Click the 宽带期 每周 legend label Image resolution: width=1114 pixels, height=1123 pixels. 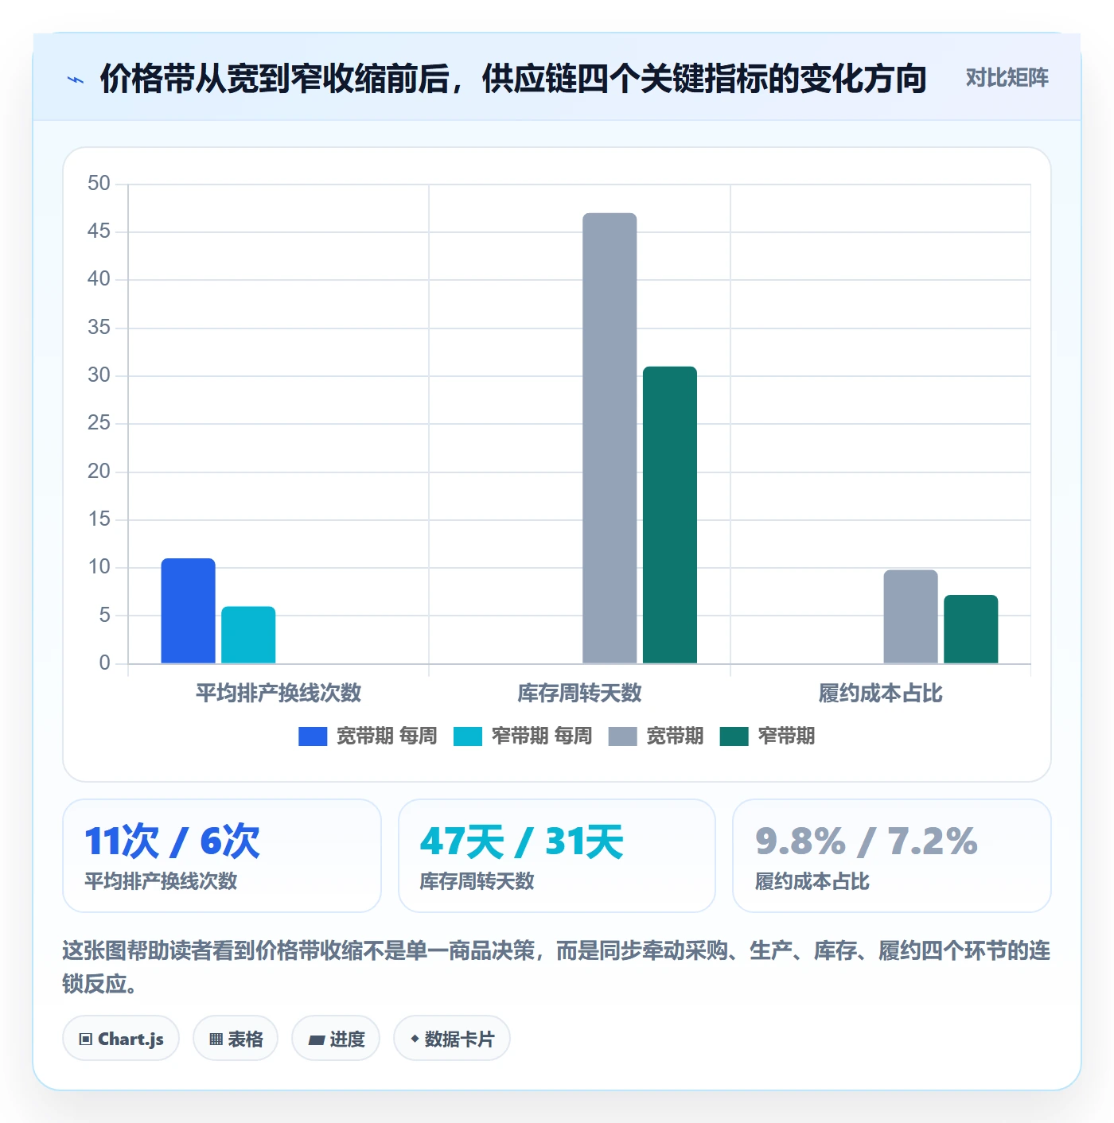(387, 736)
